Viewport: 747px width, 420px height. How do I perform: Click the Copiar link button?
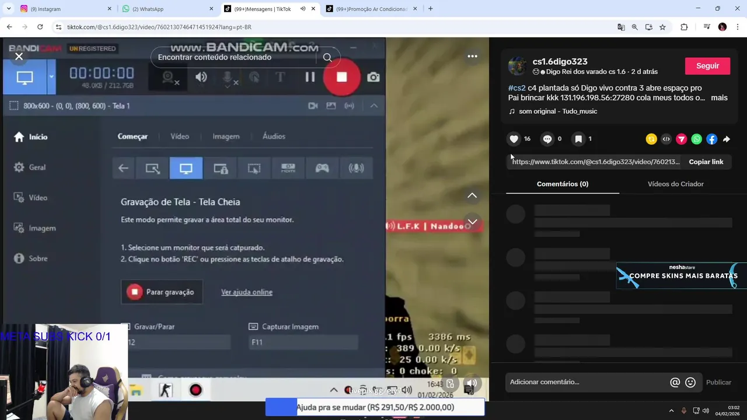[x=706, y=162]
